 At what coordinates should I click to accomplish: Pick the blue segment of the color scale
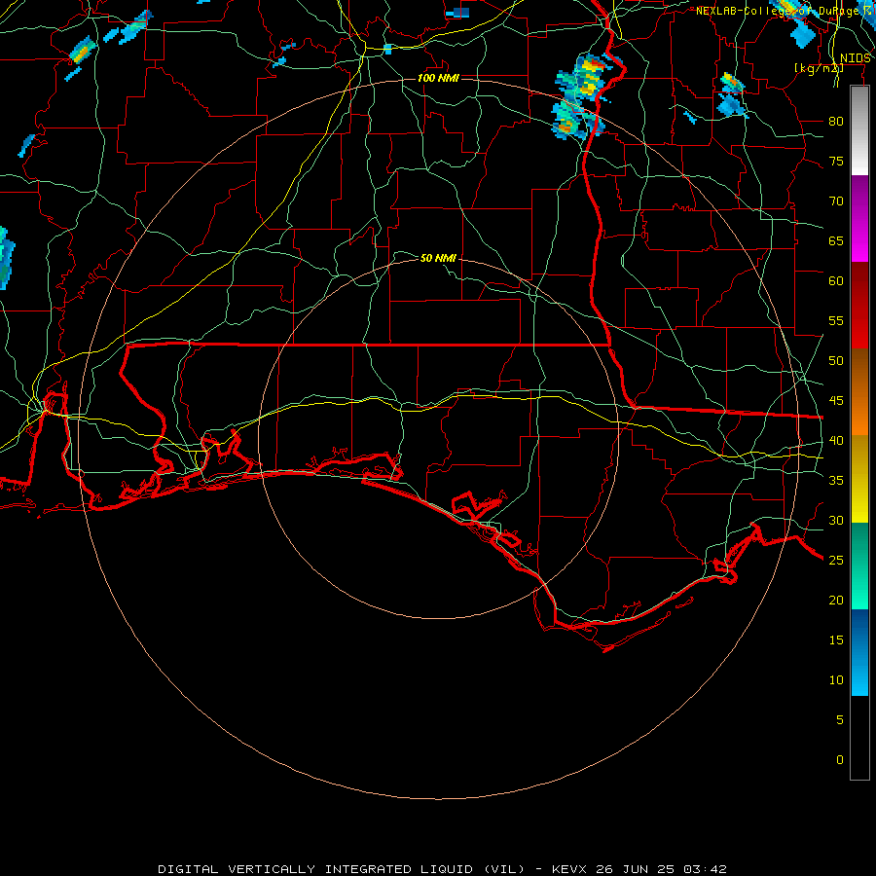(x=859, y=652)
